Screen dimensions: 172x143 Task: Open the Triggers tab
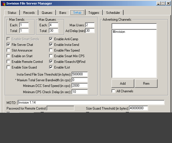pyautogui.click(x=94, y=13)
